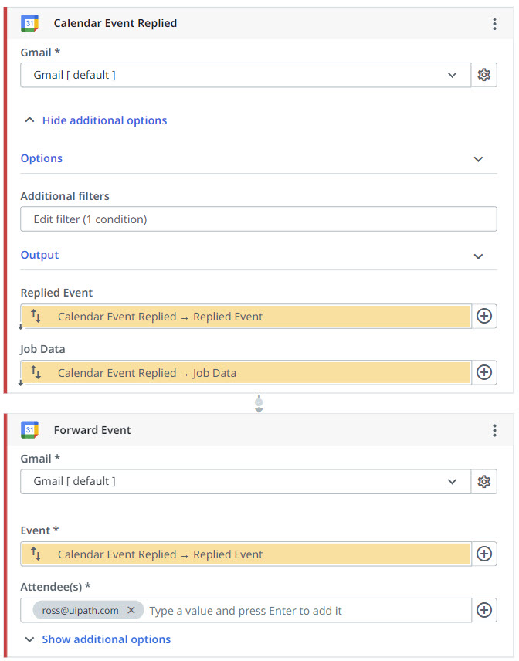
Task: Click the connector add point between the activities
Action: click(x=259, y=404)
